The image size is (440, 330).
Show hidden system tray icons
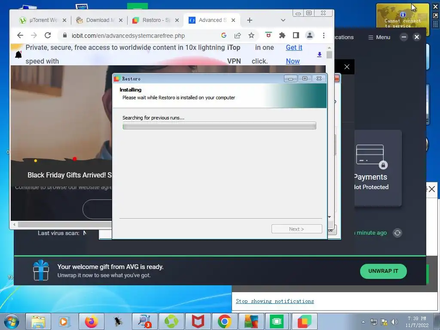[363, 322]
